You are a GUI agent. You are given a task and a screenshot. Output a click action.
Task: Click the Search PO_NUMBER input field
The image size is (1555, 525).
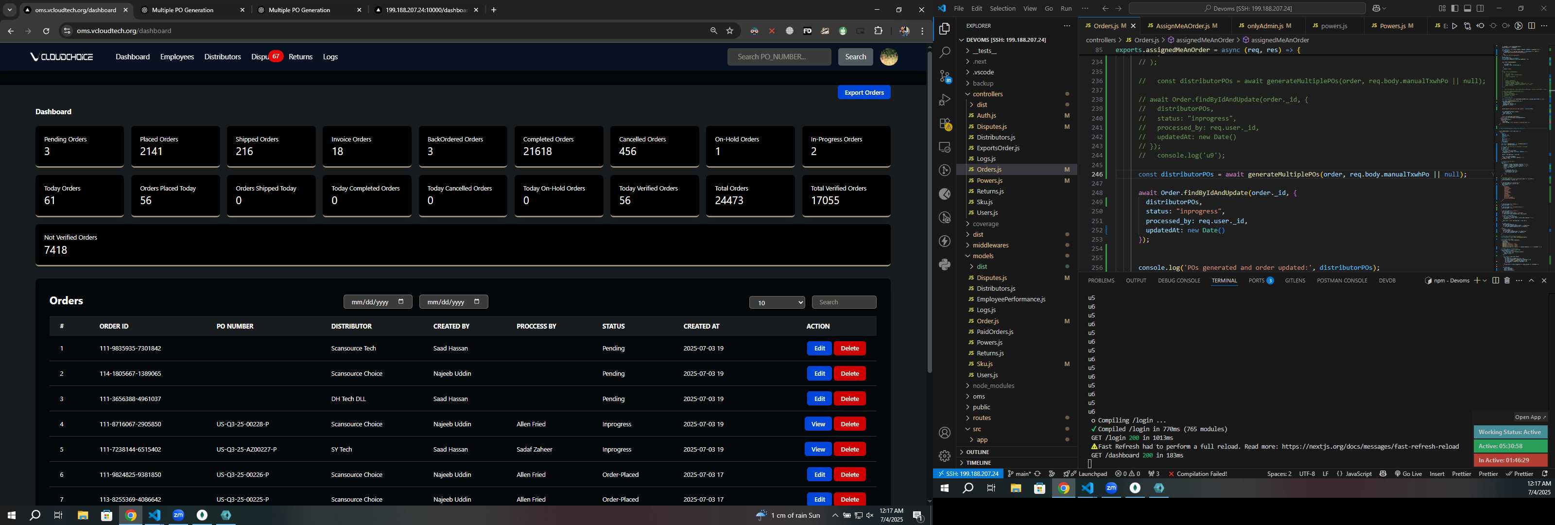[x=778, y=57]
